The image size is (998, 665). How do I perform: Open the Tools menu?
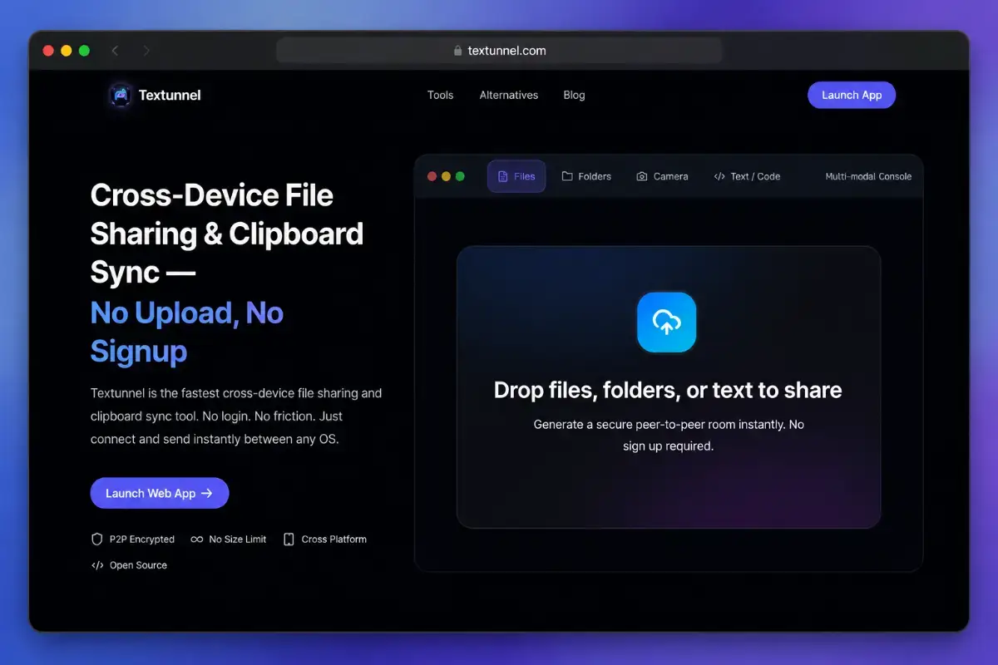point(440,95)
